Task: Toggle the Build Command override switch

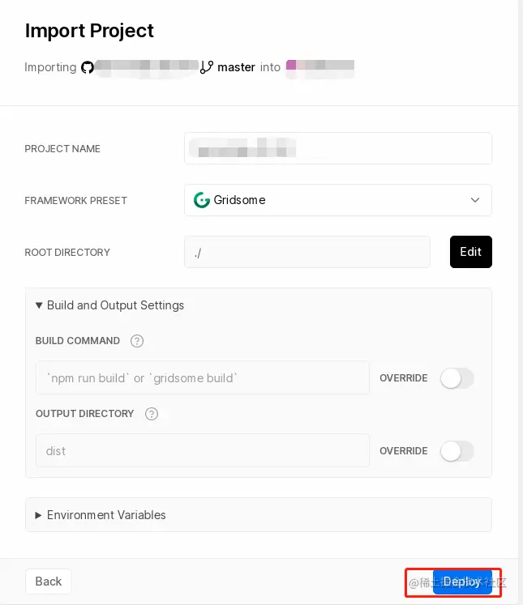Action: (x=457, y=378)
